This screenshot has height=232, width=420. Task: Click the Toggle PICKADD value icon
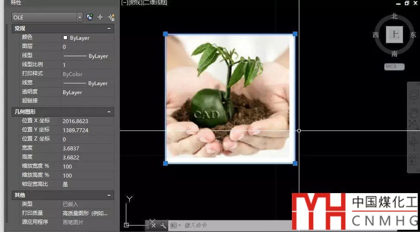(90, 17)
